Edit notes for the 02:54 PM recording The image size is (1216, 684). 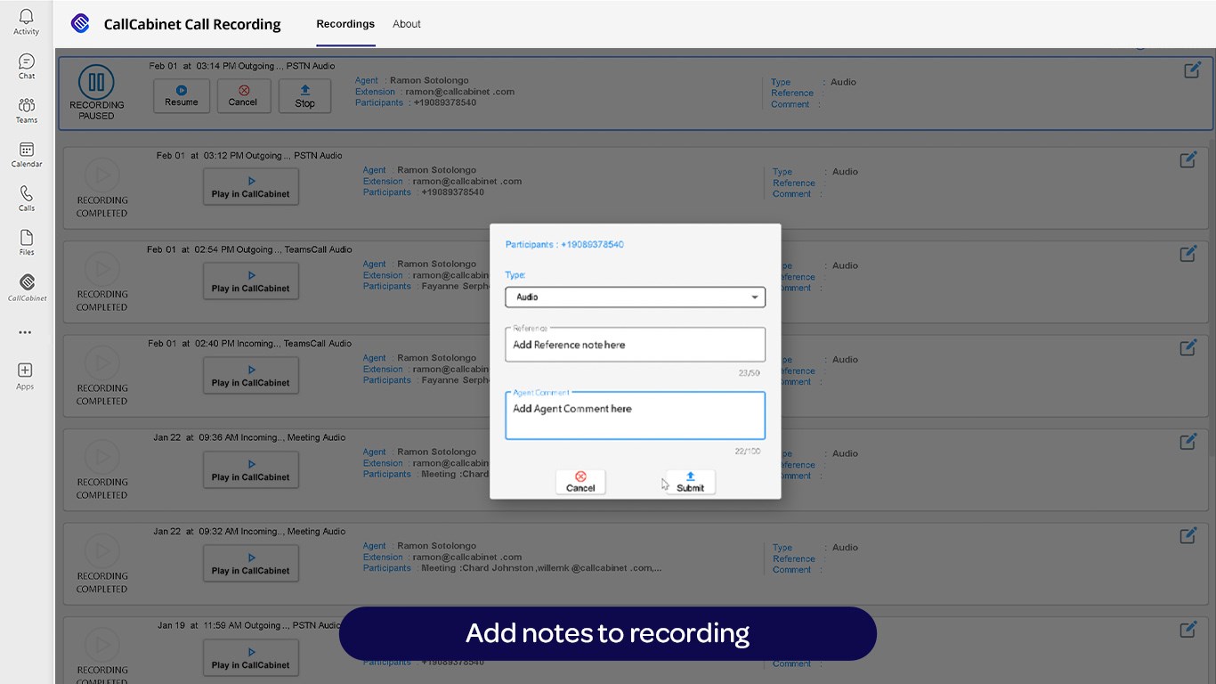pyautogui.click(x=1188, y=254)
